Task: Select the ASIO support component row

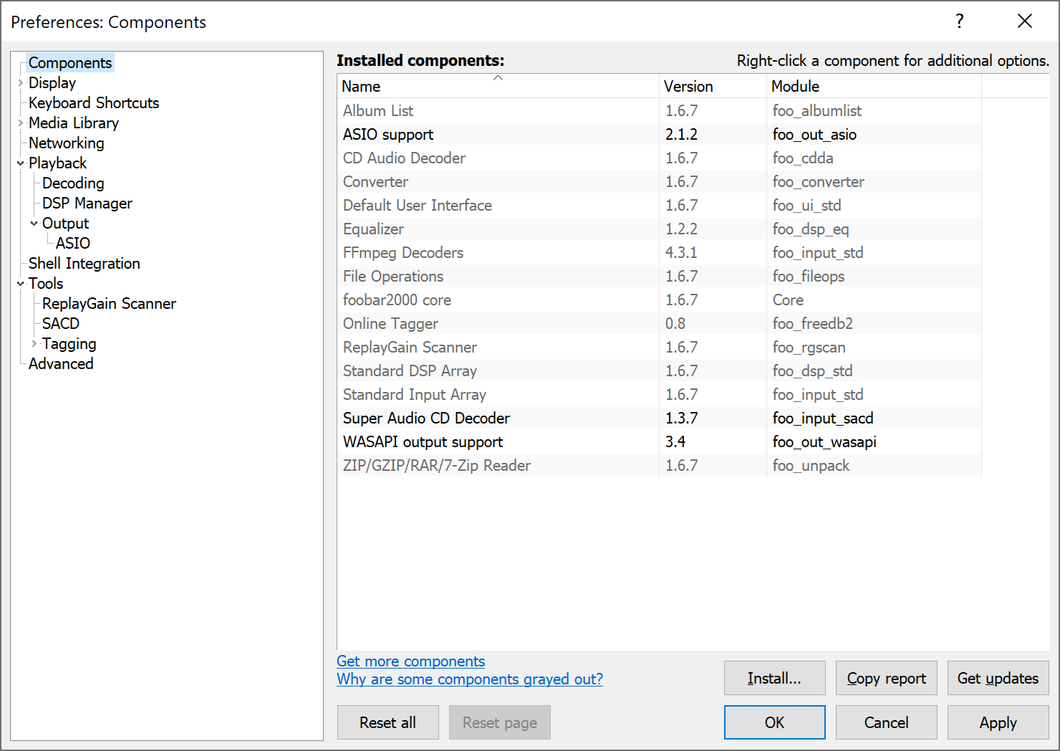Action: pyautogui.click(x=659, y=135)
